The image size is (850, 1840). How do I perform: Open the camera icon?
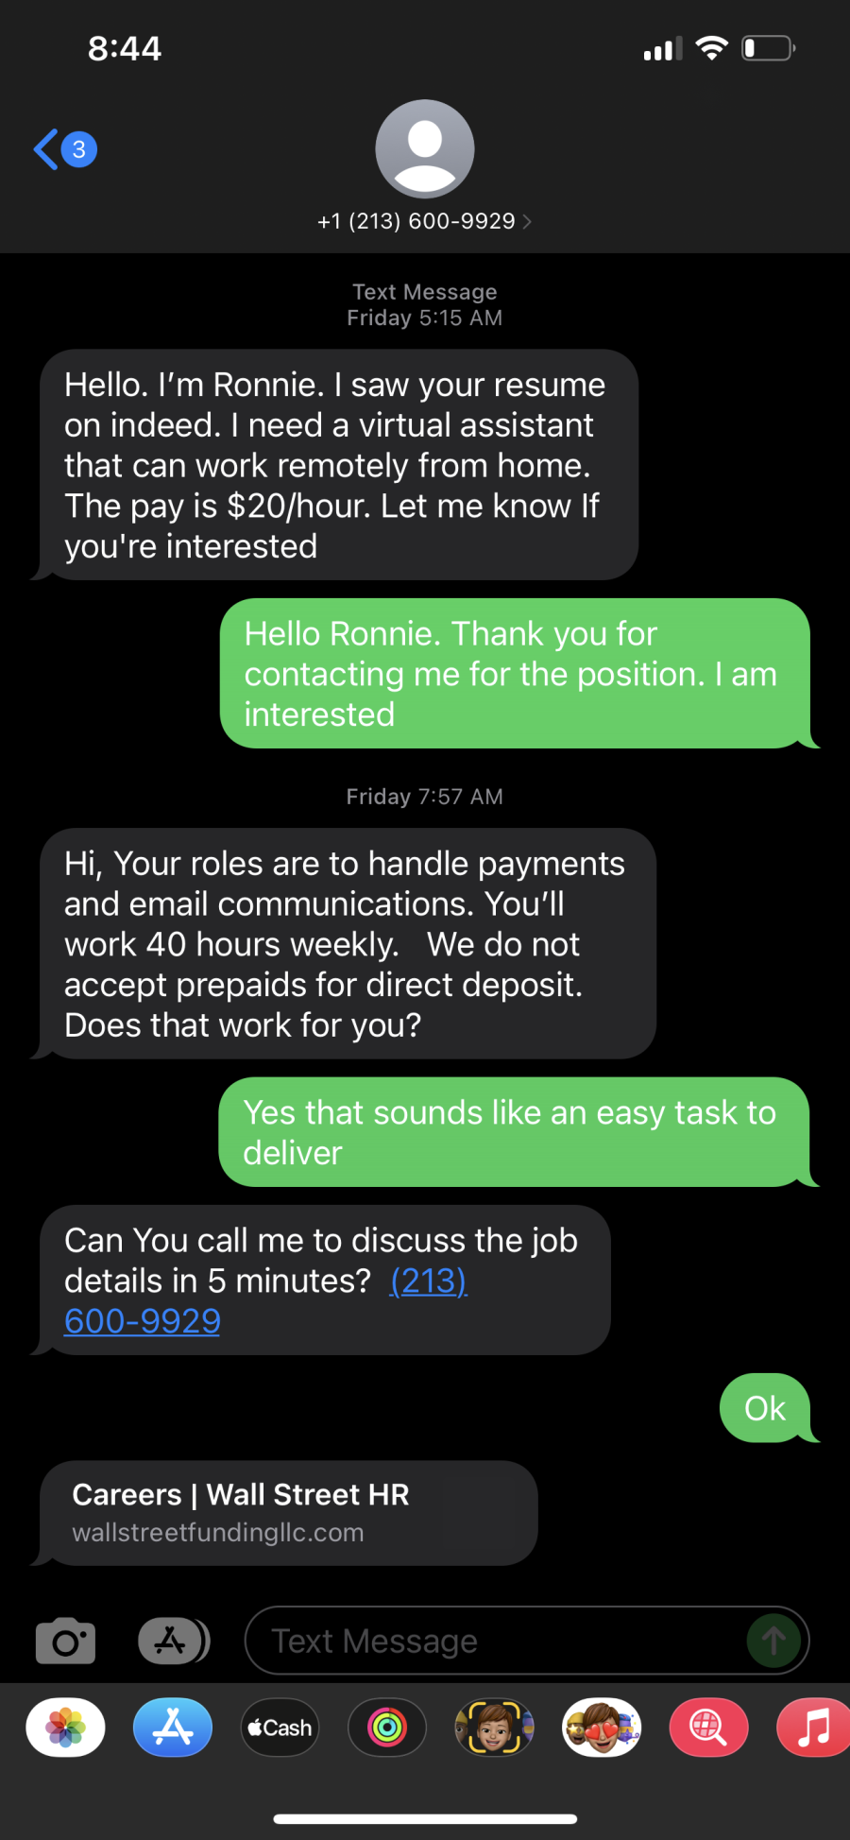[65, 1641]
